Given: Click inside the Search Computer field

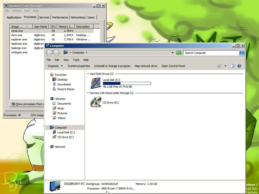Looking at the screenshot, I should coord(211,53).
